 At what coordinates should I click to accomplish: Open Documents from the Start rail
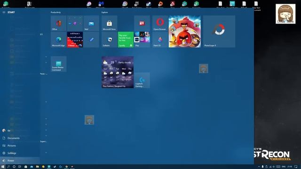[20, 138]
